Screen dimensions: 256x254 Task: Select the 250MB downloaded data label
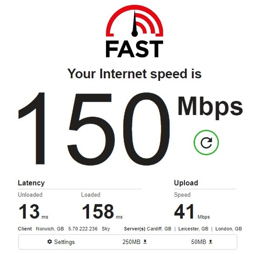(x=131, y=242)
